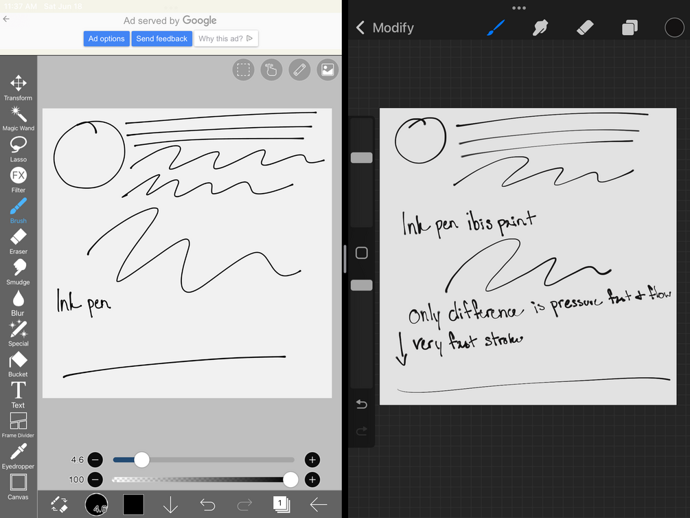Viewport: 690px width, 518px height.
Task: Select the Procreate eraser tool
Action: pos(585,27)
